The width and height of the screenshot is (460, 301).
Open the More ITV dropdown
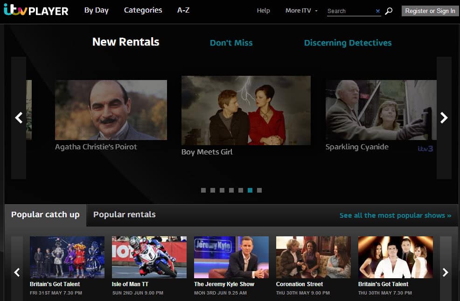[299, 10]
